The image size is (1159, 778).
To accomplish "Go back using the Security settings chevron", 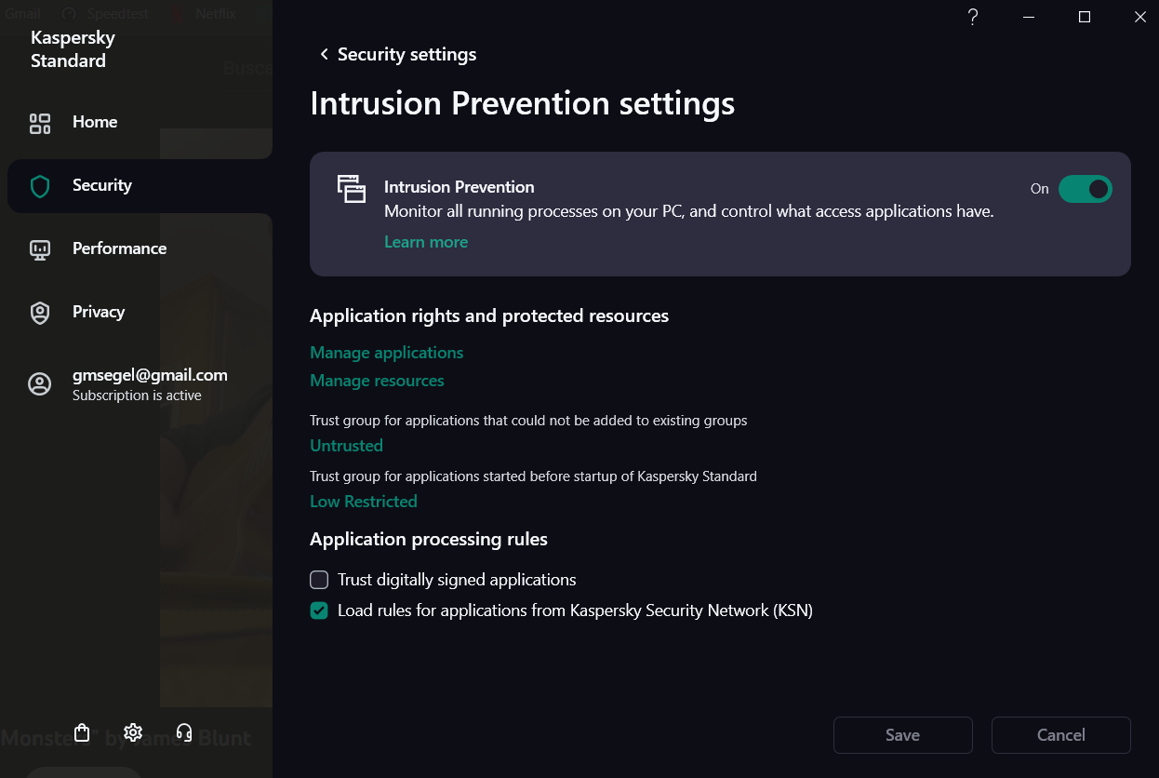I will point(324,55).
